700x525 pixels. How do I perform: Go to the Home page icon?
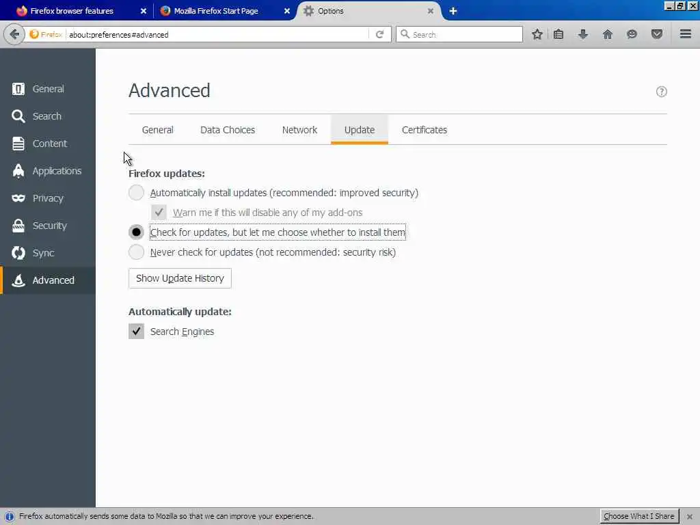tap(607, 34)
